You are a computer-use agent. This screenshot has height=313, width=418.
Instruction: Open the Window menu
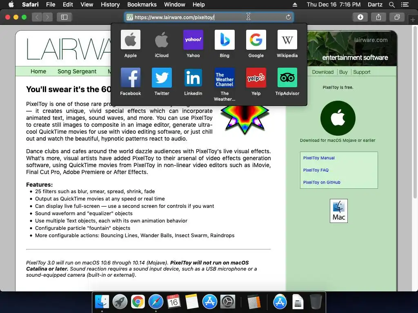click(x=175, y=4)
